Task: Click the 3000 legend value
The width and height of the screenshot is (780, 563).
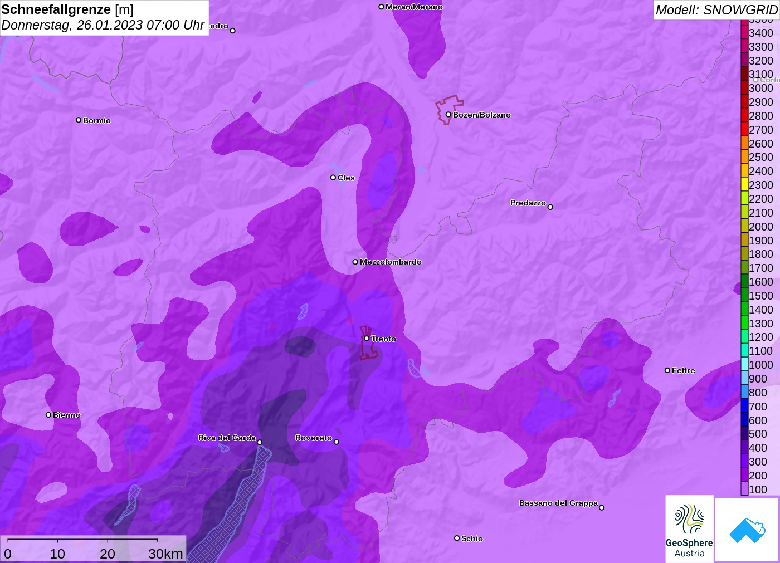Action: [x=761, y=88]
